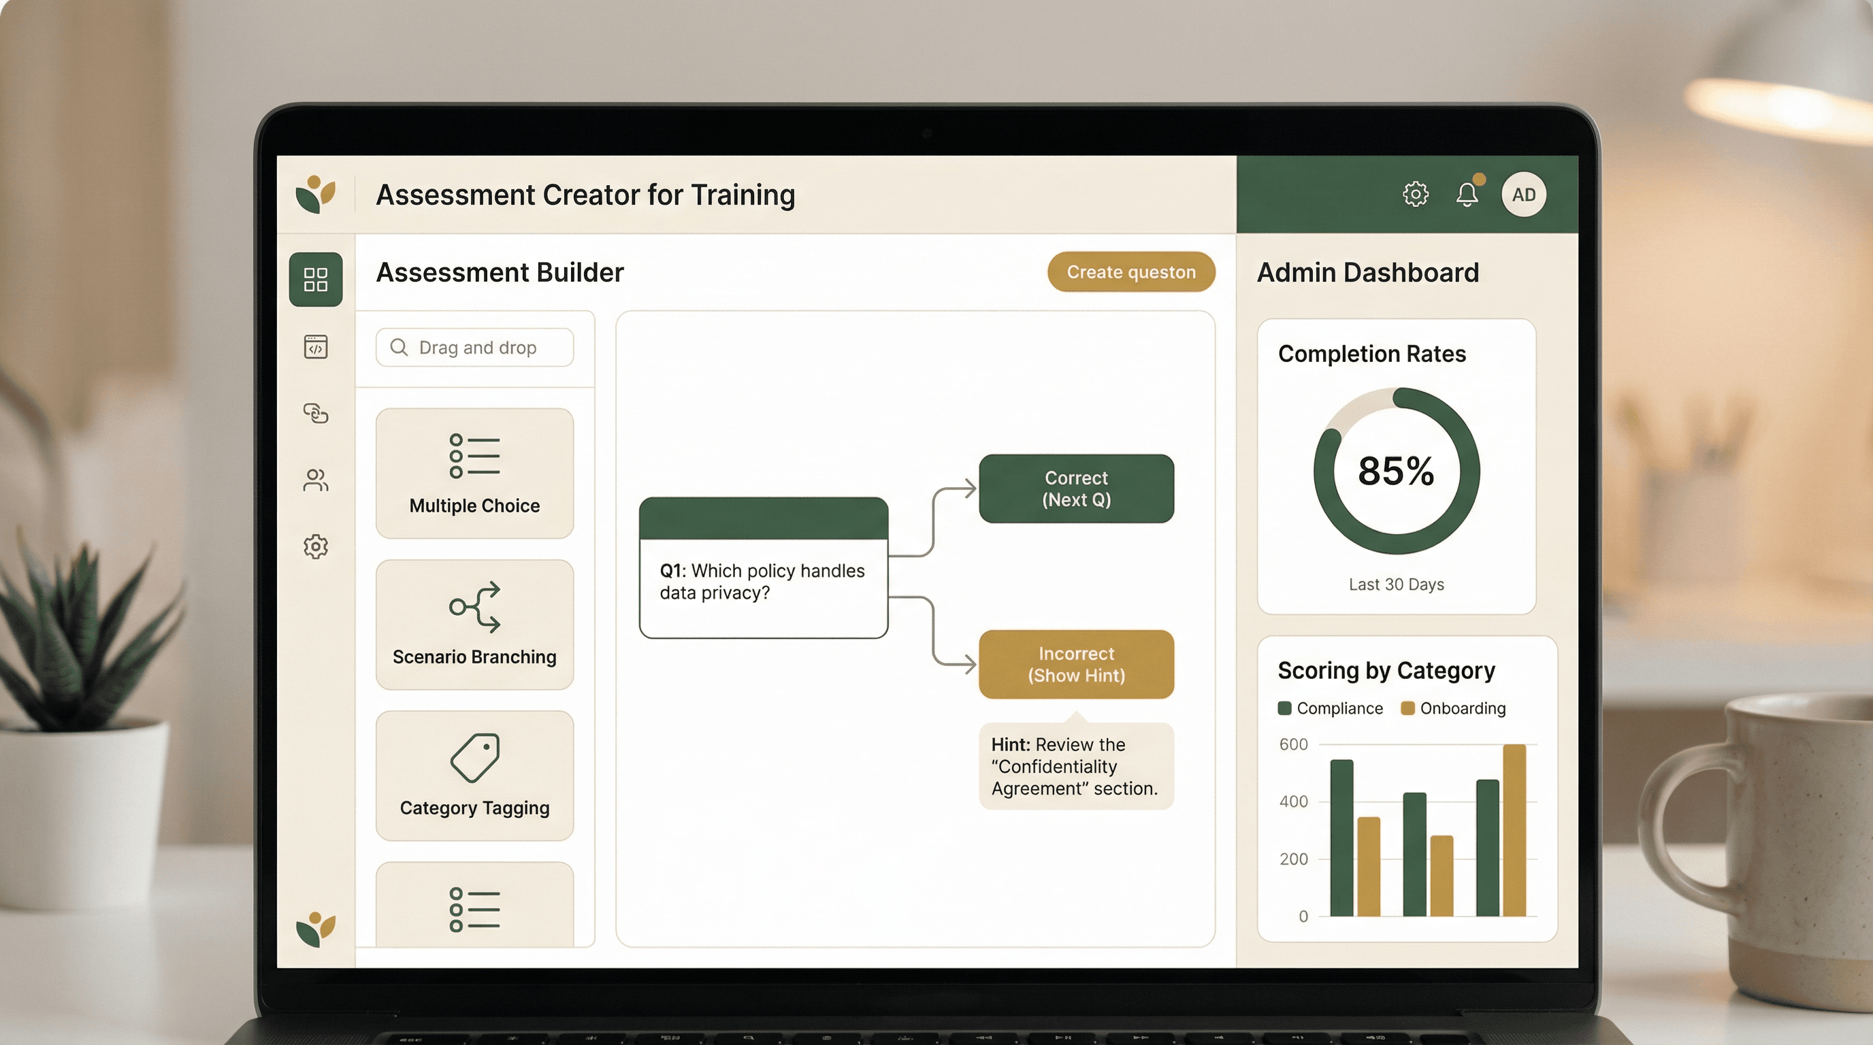Click the notification bell in the header
This screenshot has height=1045, width=1873.
(1467, 193)
